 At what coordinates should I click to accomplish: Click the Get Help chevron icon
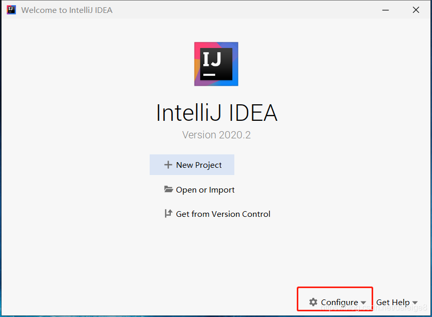pyautogui.click(x=414, y=303)
